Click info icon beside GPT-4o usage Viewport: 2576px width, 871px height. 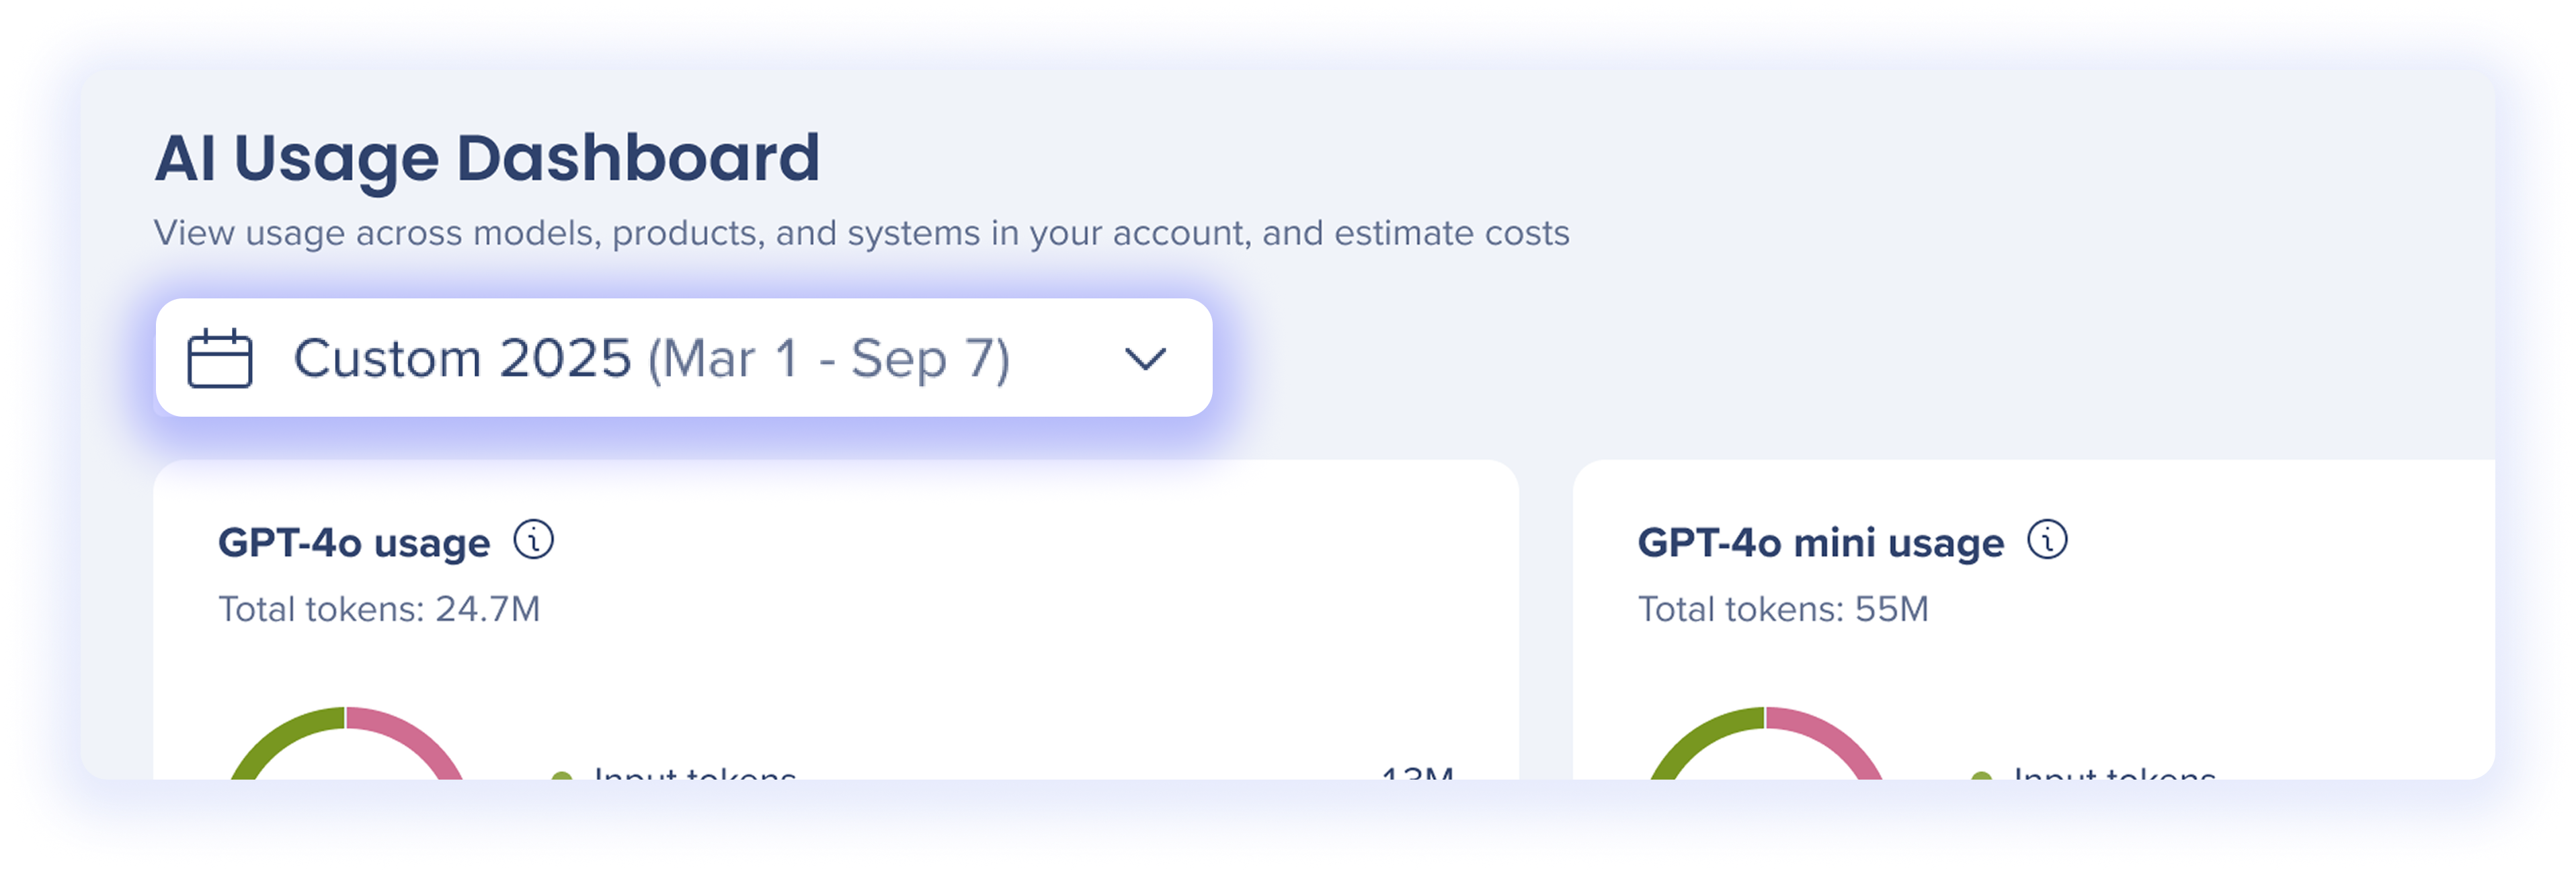tap(533, 540)
